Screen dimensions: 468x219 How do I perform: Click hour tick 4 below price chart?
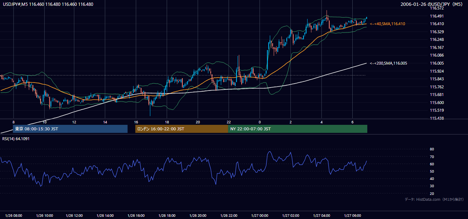click(x=322, y=122)
